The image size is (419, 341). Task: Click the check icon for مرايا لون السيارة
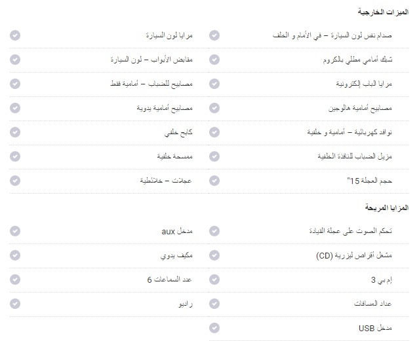pyautogui.click(x=15, y=35)
